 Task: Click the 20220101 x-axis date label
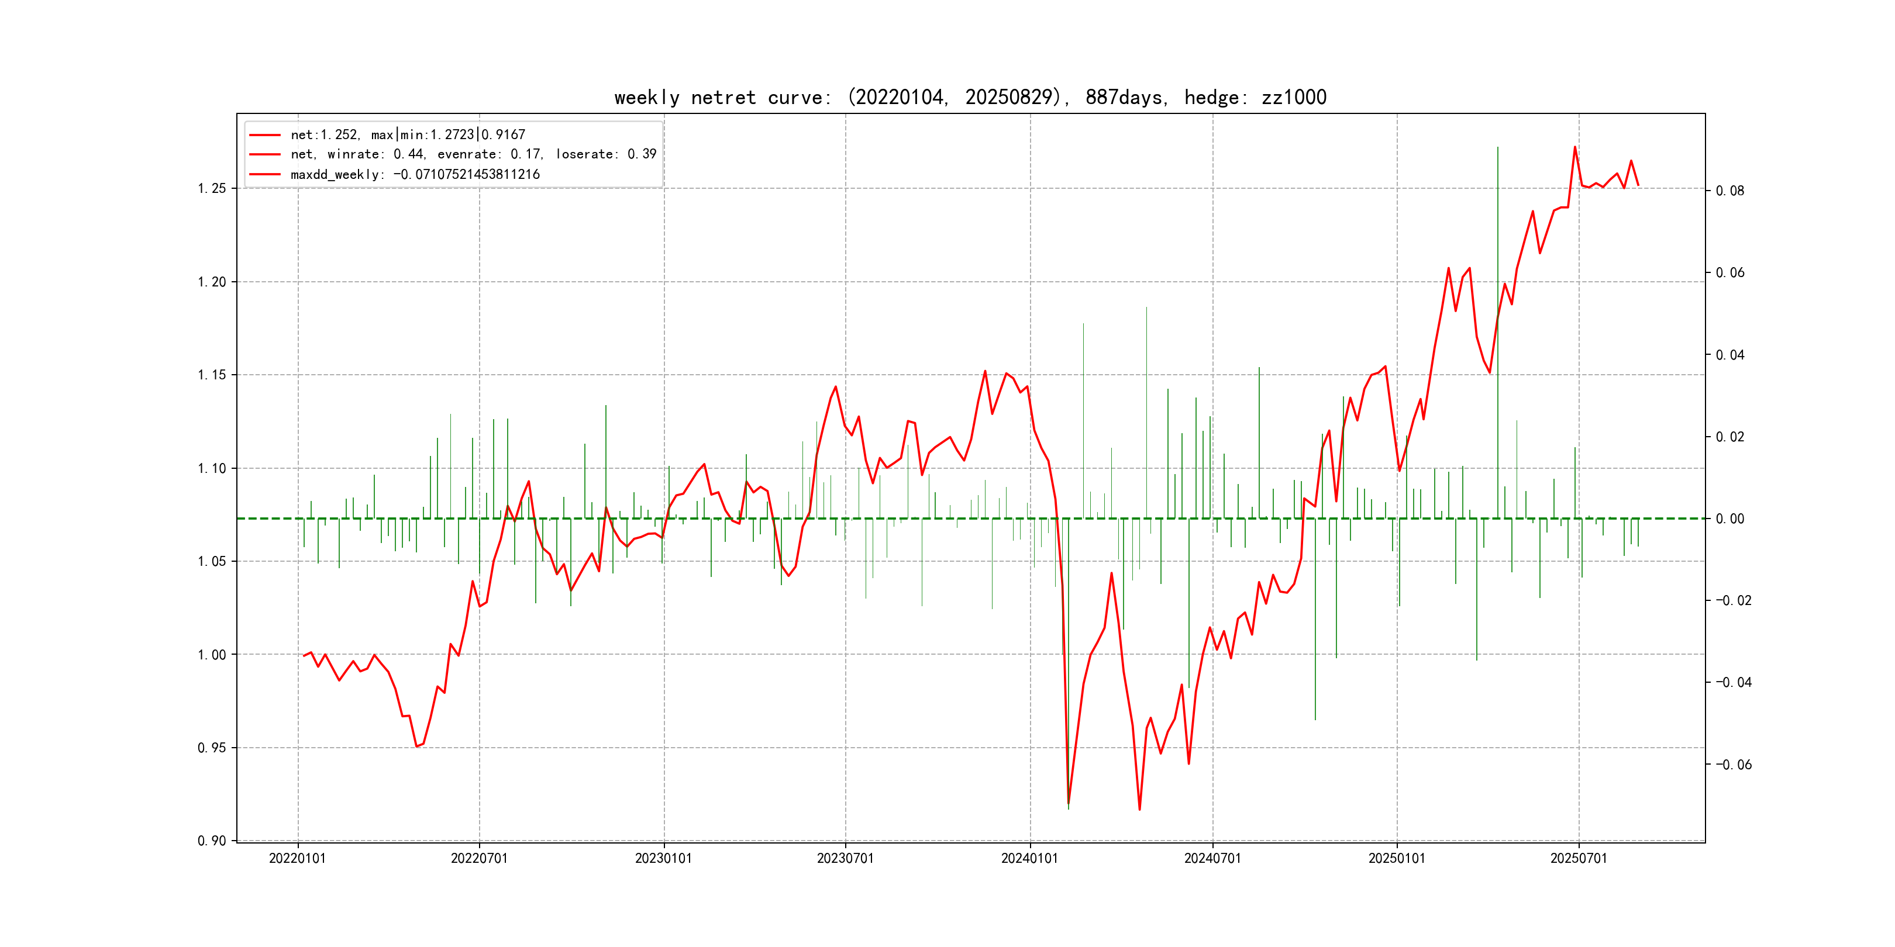pyautogui.click(x=297, y=858)
